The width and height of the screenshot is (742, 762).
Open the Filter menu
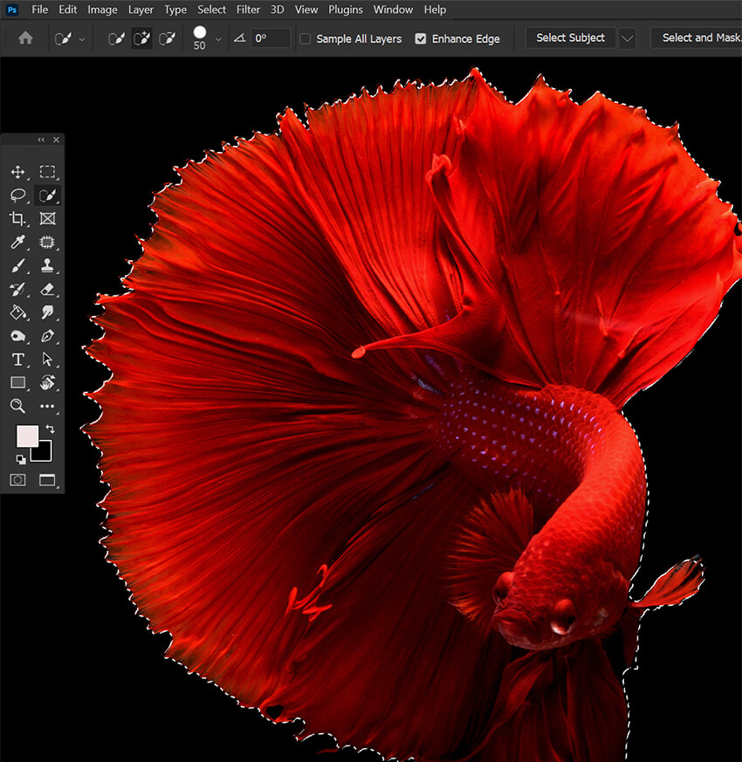click(248, 10)
